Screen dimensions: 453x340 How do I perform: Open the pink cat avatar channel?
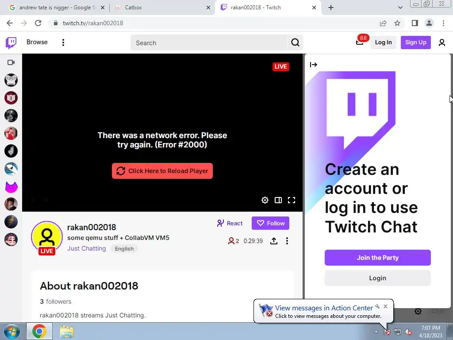(x=11, y=187)
